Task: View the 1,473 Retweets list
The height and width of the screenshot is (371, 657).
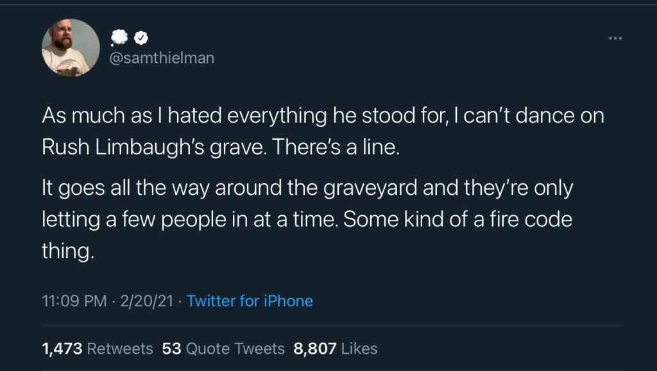Action: coord(98,349)
